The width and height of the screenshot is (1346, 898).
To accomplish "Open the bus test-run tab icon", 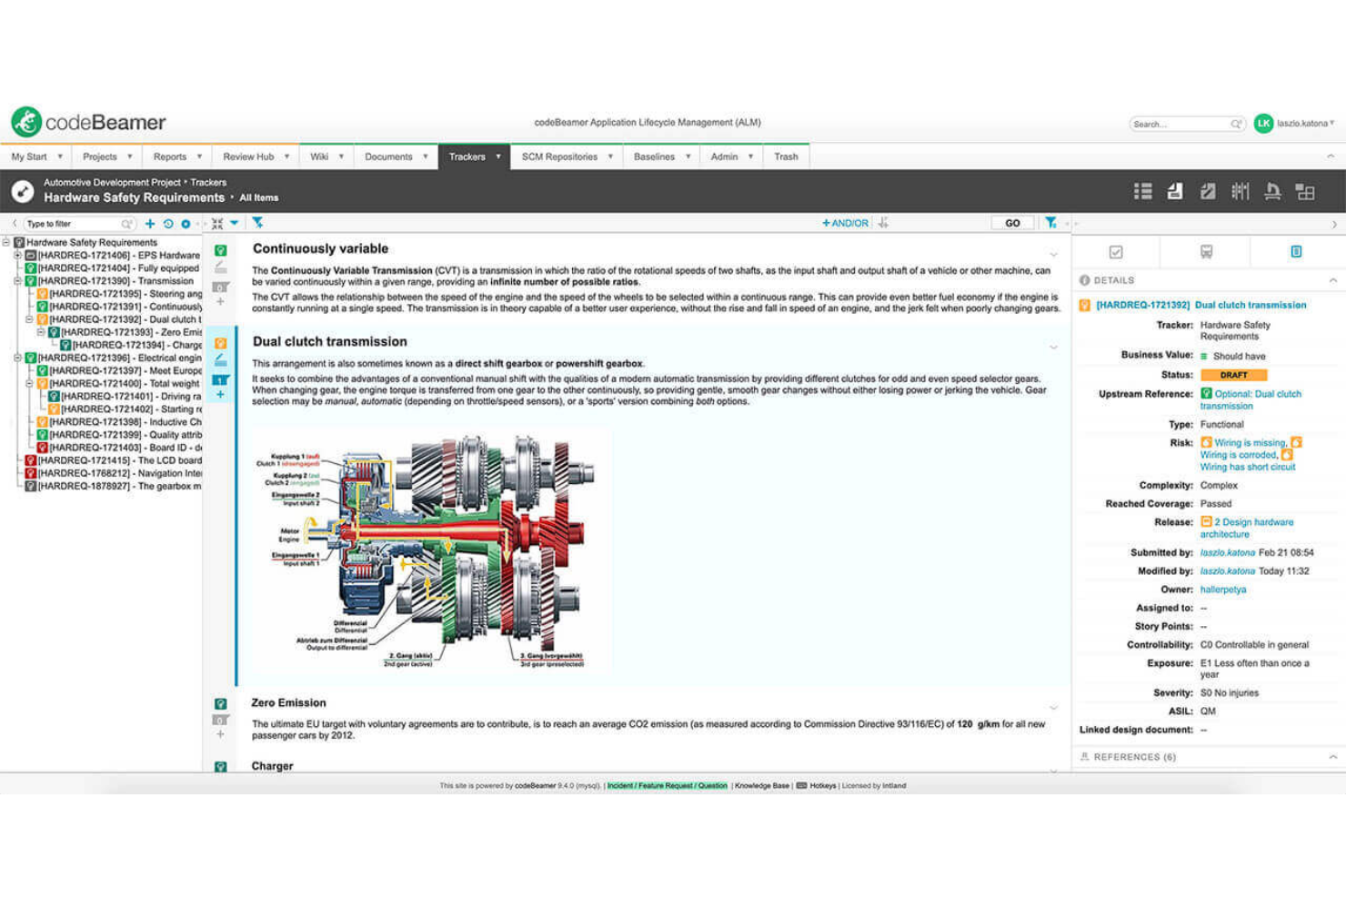I will [1206, 252].
